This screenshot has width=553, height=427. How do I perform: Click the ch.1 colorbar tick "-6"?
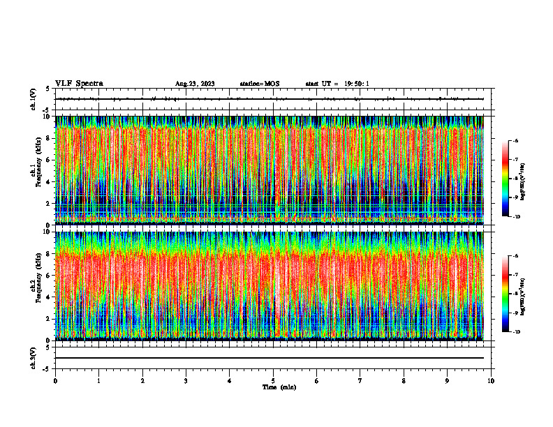(515, 140)
